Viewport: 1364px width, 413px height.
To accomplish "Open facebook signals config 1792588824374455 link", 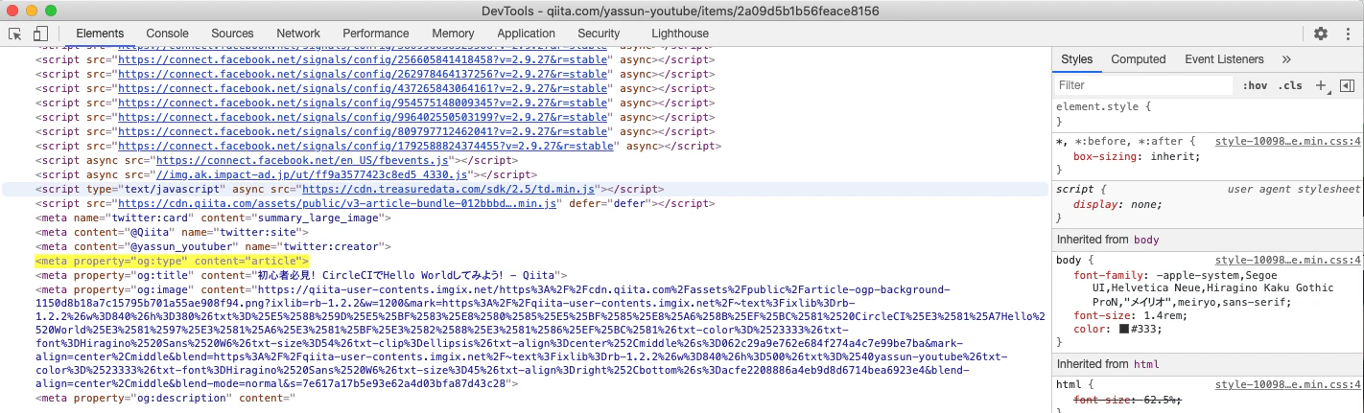I will point(365,147).
